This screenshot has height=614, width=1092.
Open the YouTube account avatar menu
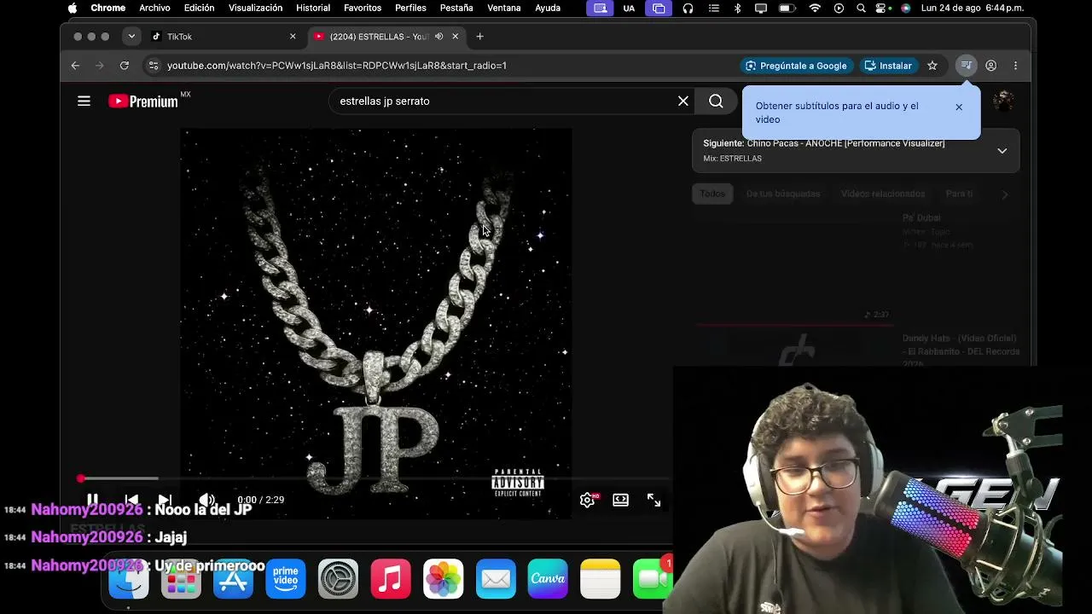coord(1003,101)
